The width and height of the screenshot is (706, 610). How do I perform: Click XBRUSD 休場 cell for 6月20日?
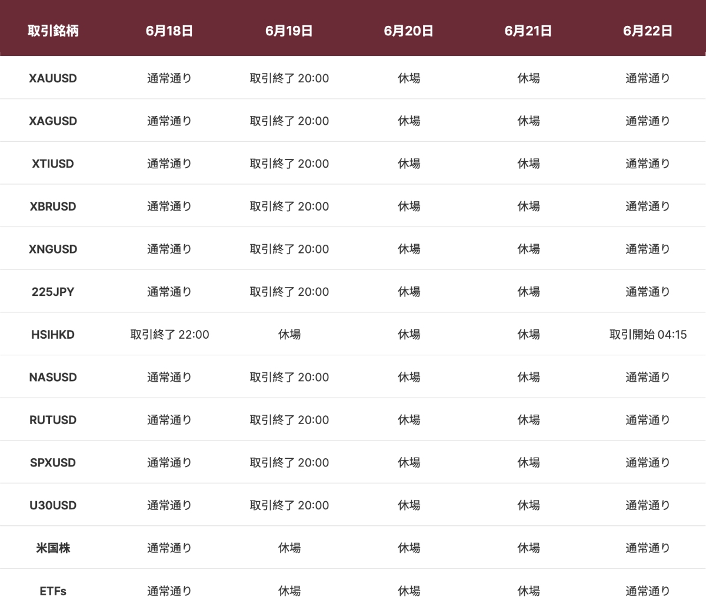pos(409,206)
